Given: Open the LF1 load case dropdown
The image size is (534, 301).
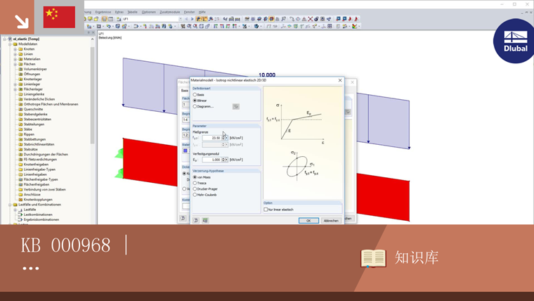Looking at the screenshot, I should click(x=180, y=19).
